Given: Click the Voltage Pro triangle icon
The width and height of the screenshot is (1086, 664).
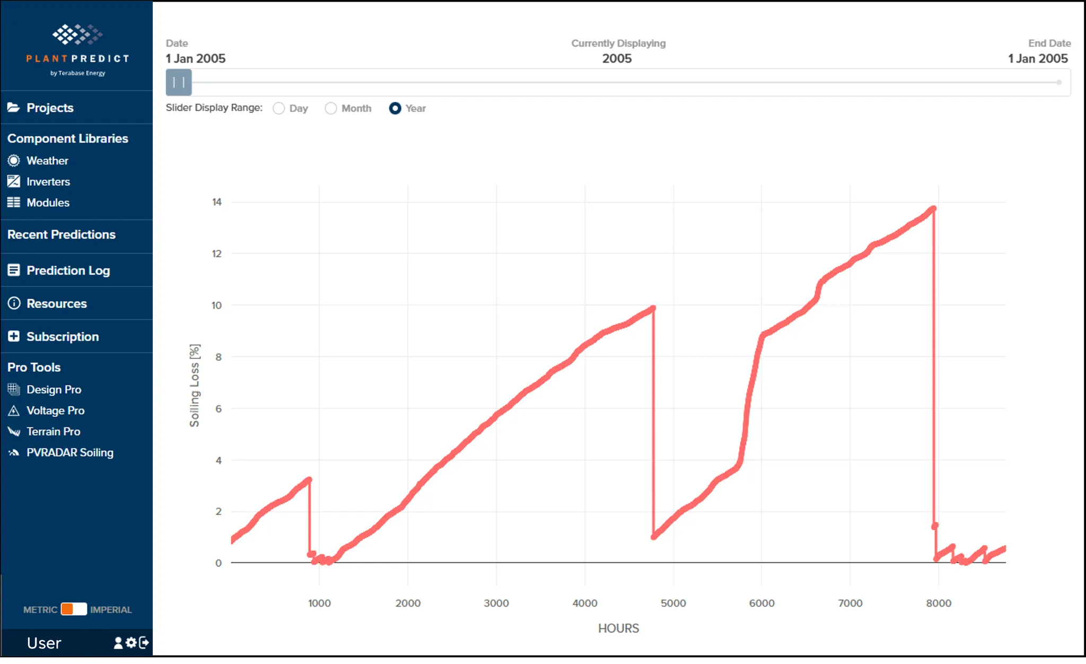Looking at the screenshot, I should pyautogui.click(x=14, y=410).
